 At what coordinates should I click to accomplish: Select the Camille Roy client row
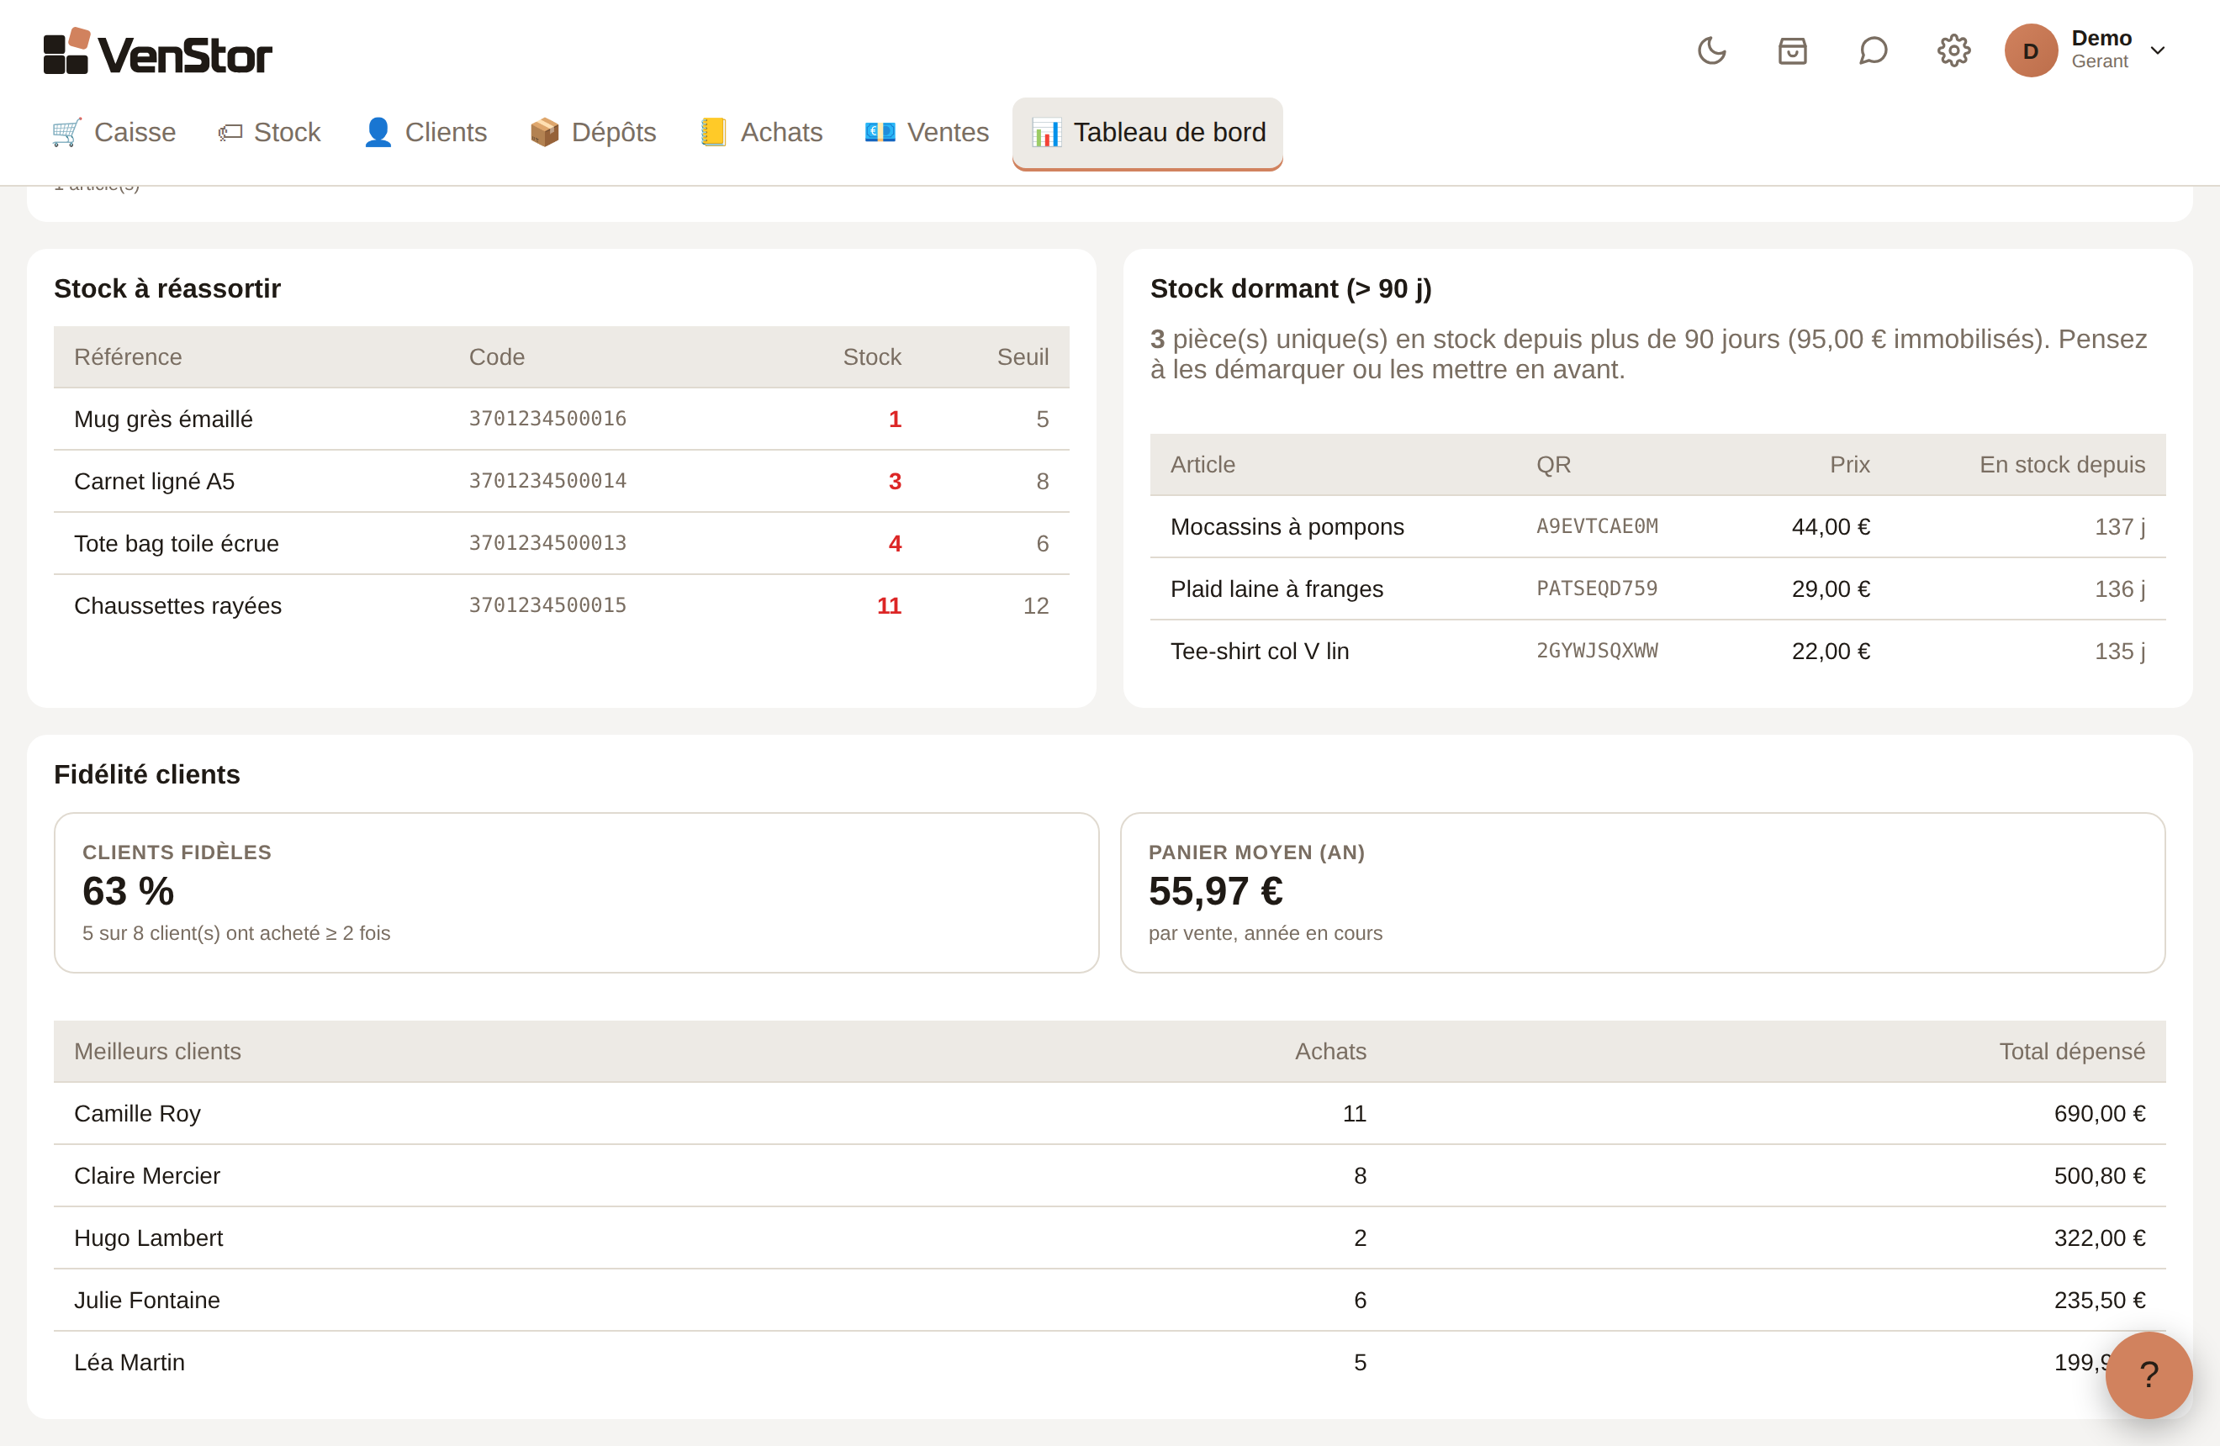tap(1110, 1113)
